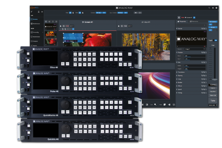The width and height of the screenshot is (222, 148).
Task: Open the Source dropdown showing Image 1
Action: [195, 49]
